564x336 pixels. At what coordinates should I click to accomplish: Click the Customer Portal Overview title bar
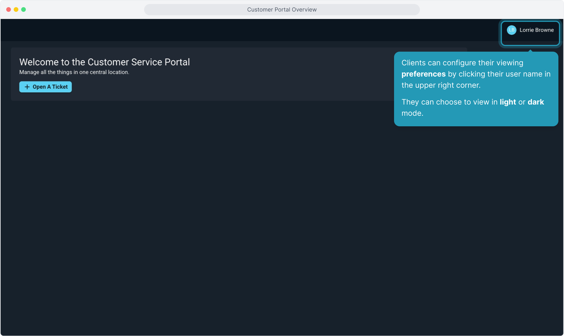pos(282,10)
